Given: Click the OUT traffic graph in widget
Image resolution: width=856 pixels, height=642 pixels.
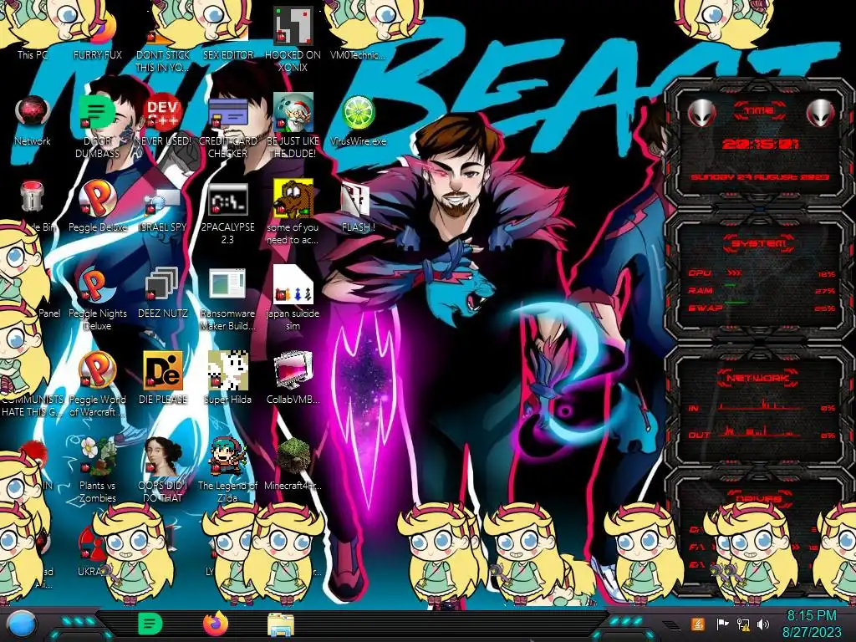Looking at the screenshot, I should coord(762,431).
